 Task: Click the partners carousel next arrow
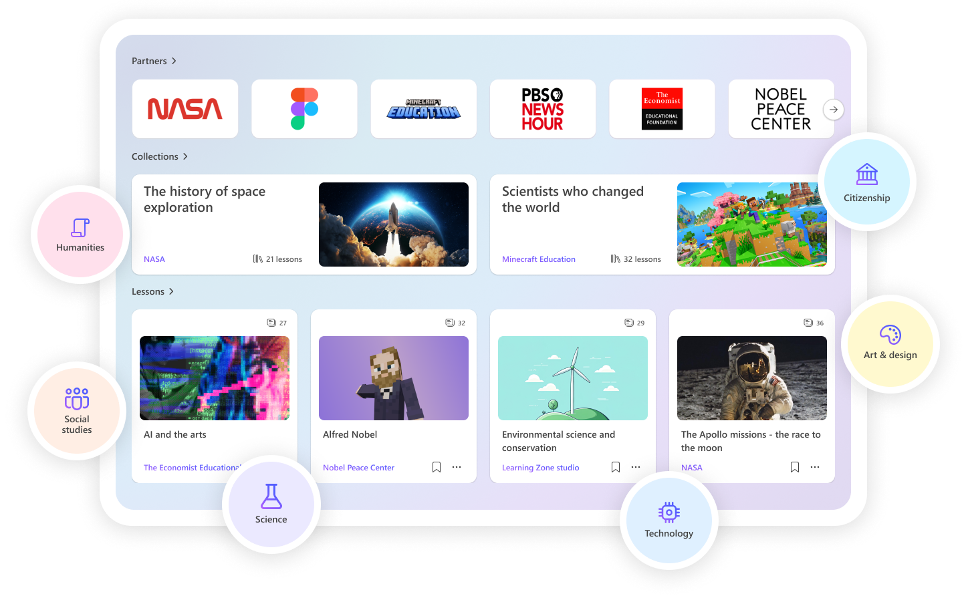(834, 110)
